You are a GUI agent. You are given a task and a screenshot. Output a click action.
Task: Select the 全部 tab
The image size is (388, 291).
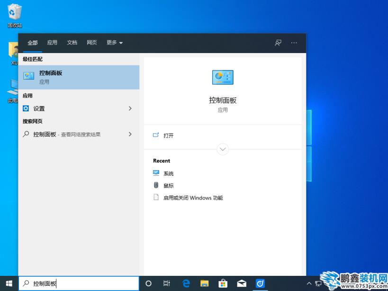point(32,43)
